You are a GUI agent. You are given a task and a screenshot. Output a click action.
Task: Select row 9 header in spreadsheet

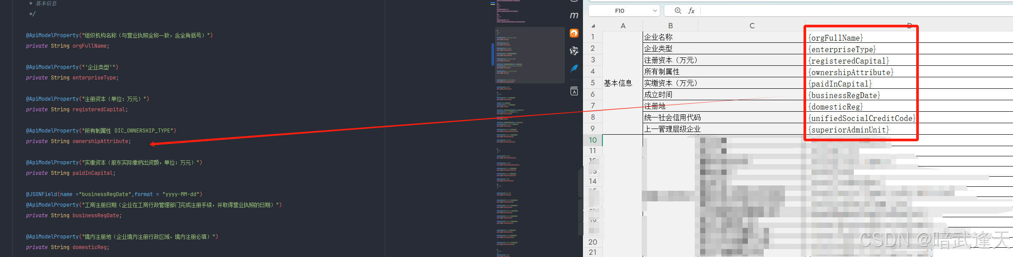point(593,128)
